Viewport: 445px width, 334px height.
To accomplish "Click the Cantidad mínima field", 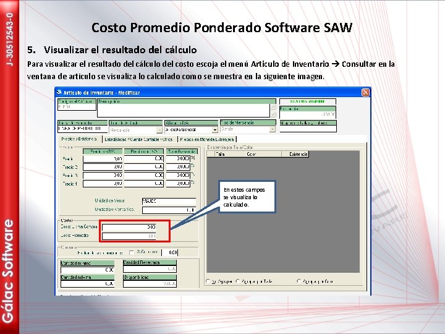I will click(87, 270).
